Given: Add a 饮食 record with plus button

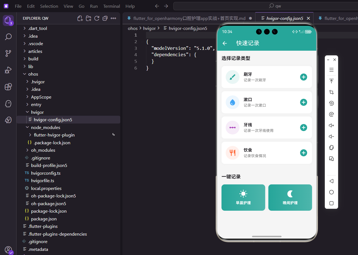Looking at the screenshot, I should click(304, 153).
